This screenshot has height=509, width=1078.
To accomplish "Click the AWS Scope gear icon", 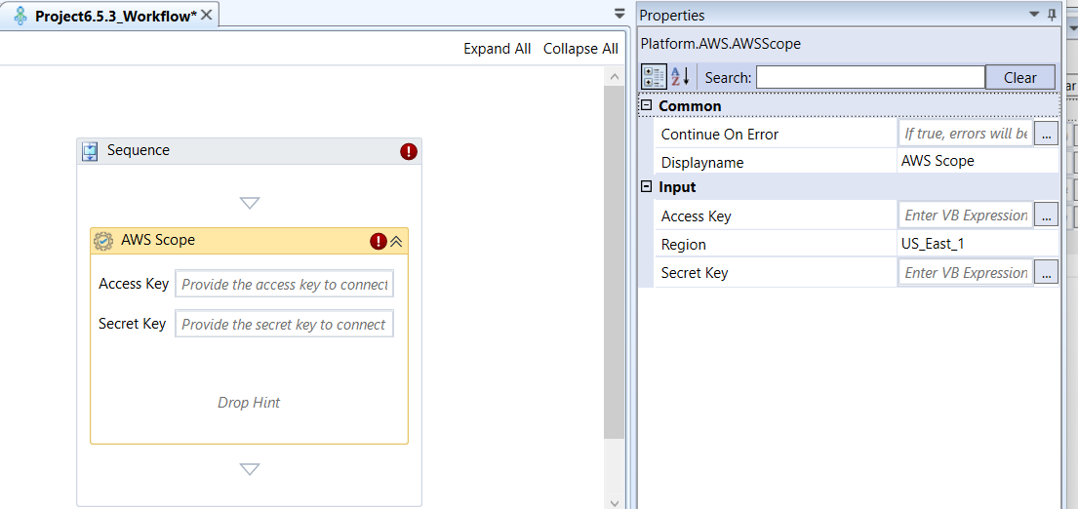I will pyautogui.click(x=103, y=241).
